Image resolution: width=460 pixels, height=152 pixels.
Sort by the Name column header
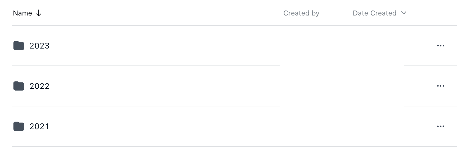pos(23,13)
